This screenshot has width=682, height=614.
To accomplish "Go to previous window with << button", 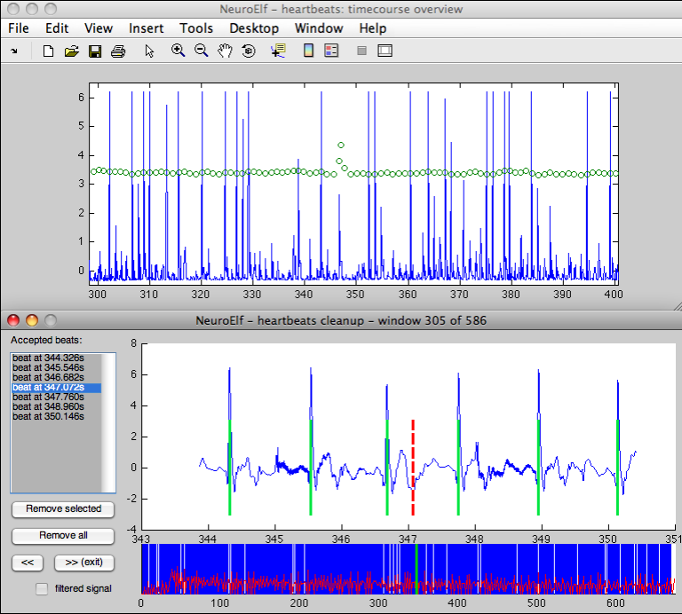I will pos(28,563).
